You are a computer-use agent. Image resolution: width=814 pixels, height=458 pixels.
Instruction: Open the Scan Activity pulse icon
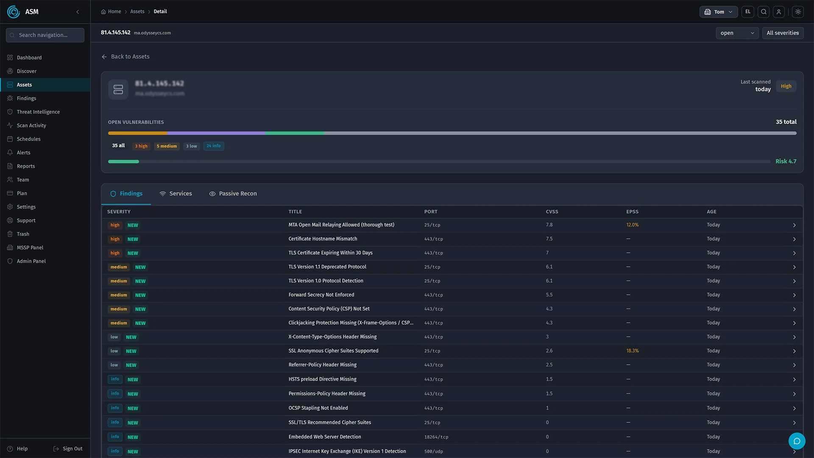coord(10,126)
